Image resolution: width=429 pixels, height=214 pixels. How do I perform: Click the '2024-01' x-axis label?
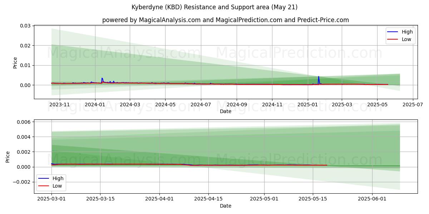95,105
